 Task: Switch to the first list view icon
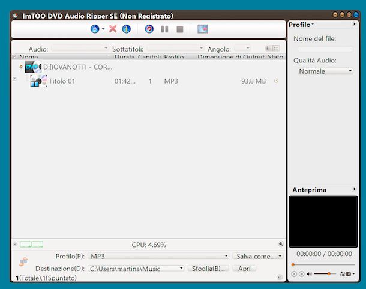point(269,48)
